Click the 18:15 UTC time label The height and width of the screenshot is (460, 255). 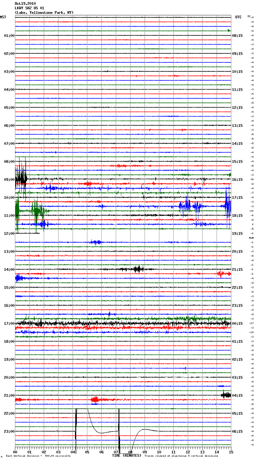coord(237,216)
